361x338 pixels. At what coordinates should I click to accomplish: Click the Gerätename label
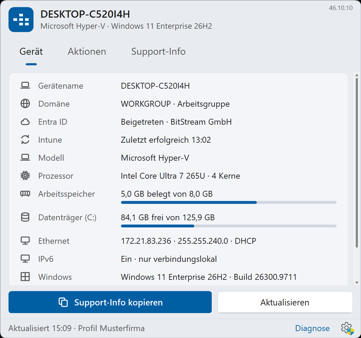point(61,86)
